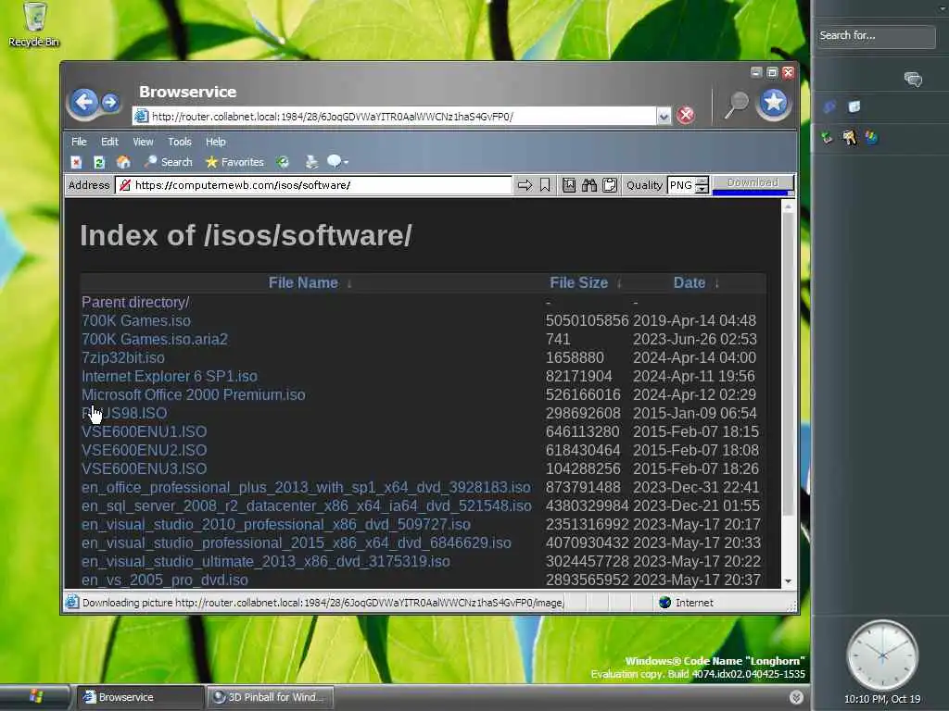
Task: Switch to 3D Pinball taskbar button
Action: click(270, 697)
